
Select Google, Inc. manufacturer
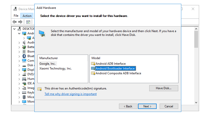[47, 64]
